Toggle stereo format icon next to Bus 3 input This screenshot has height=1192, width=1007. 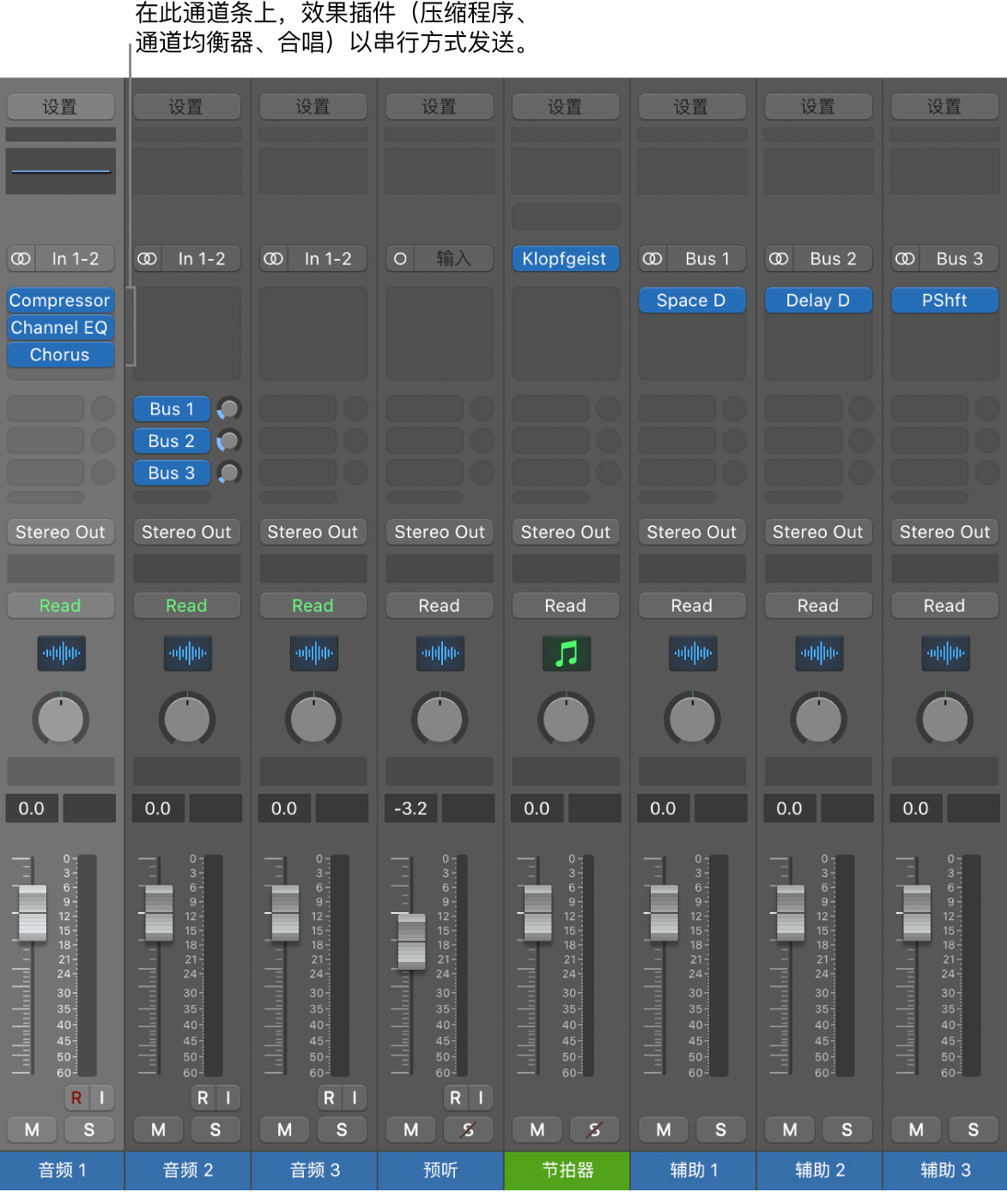click(x=905, y=258)
